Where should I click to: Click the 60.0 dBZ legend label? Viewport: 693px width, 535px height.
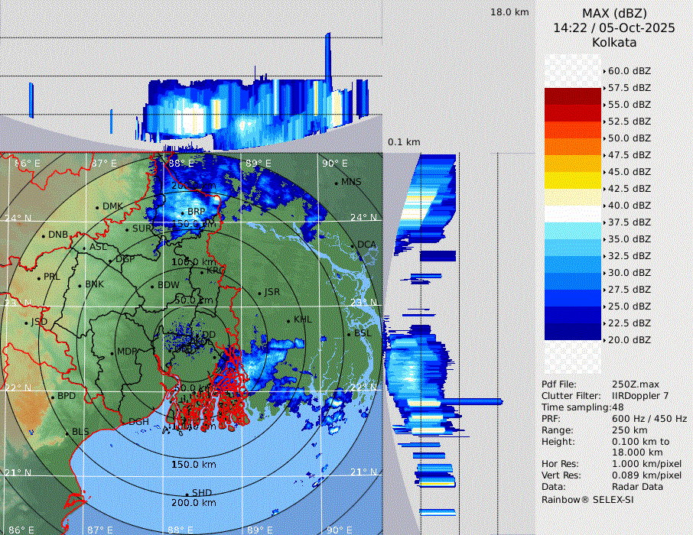[629, 71]
